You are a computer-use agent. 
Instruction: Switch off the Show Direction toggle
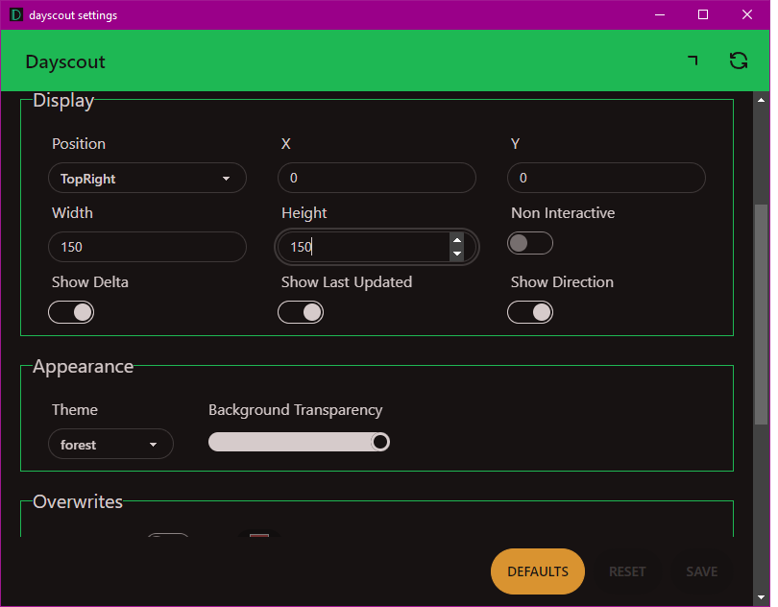pyautogui.click(x=530, y=312)
